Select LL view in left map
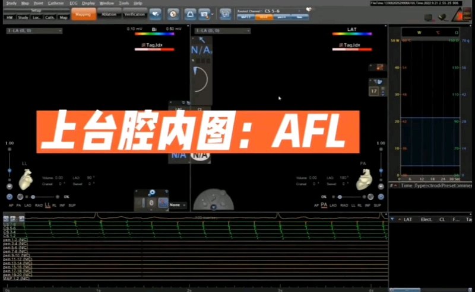 click(47, 205)
